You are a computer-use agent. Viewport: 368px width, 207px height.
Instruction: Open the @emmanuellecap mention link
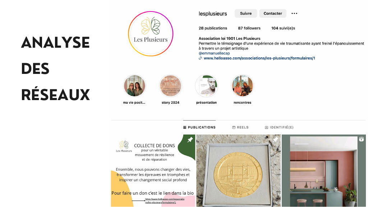click(x=214, y=53)
